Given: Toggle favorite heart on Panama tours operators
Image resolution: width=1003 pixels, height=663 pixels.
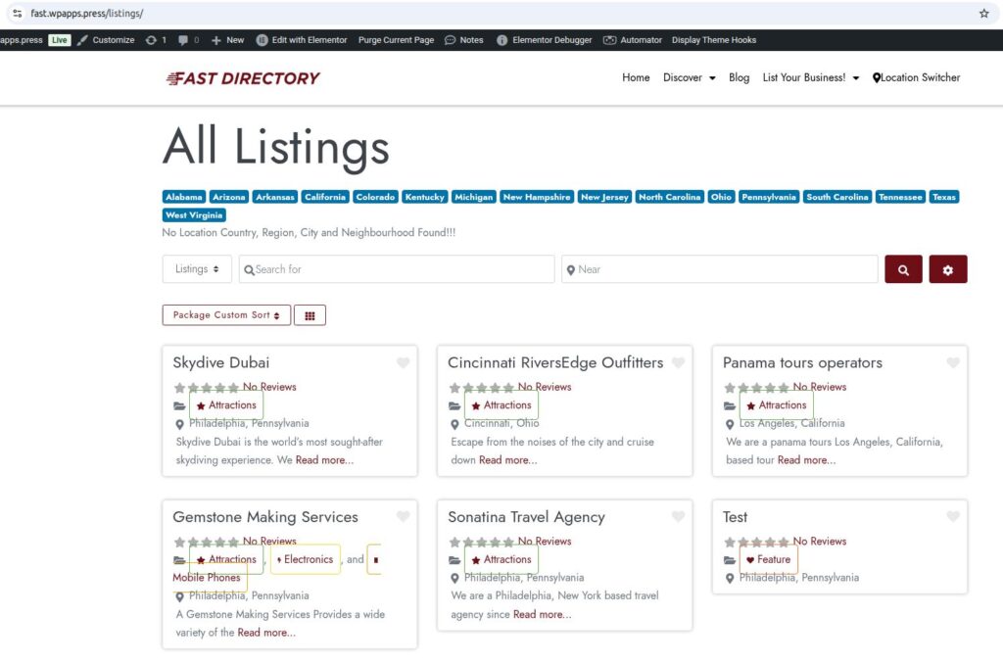Looking at the screenshot, I should click(953, 363).
